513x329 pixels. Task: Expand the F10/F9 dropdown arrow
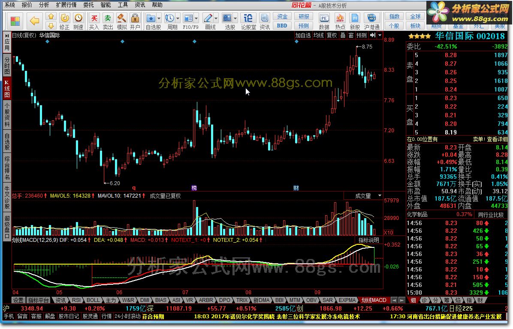coord(196,18)
